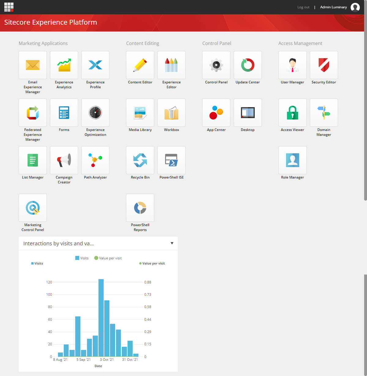Toggle the Value per visit legend entry
This screenshot has width=367, height=376.
(x=108, y=258)
